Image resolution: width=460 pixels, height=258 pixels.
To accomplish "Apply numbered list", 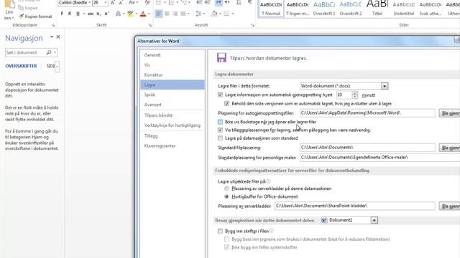I will click(171, 3).
